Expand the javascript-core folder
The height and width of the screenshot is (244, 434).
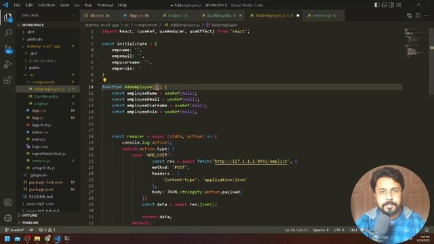pyautogui.click(x=40, y=203)
